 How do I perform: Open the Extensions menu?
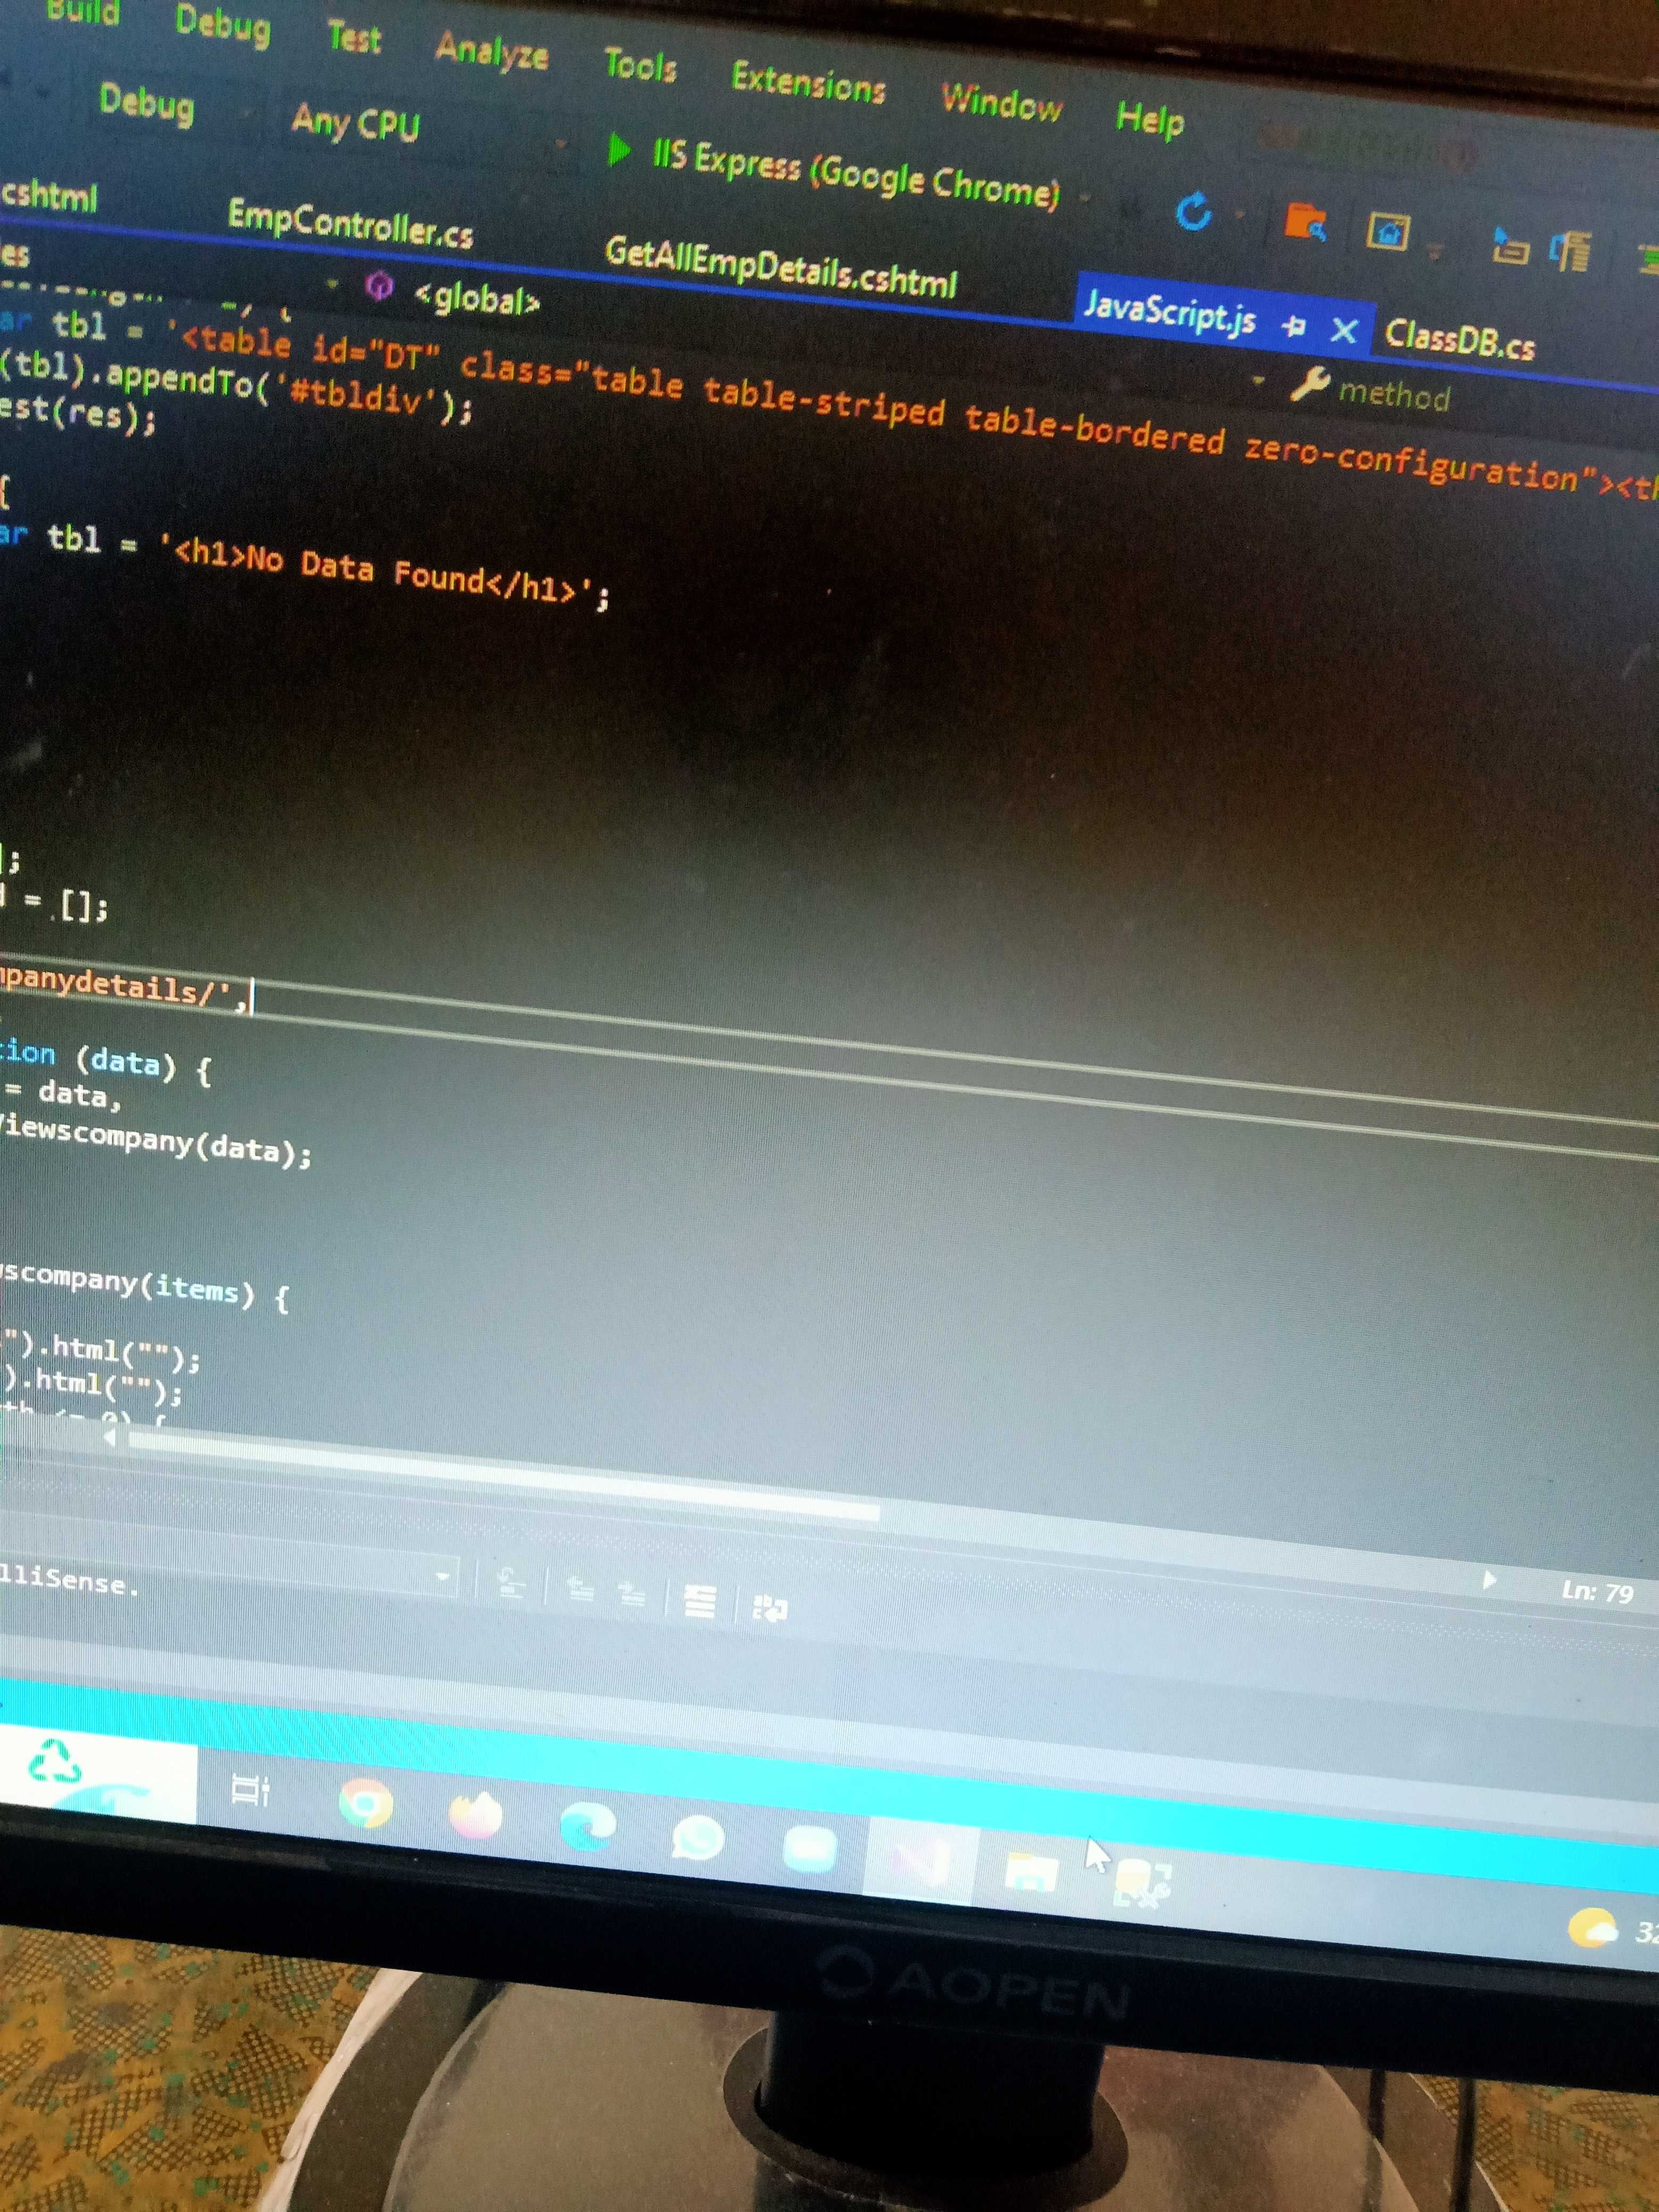808,83
